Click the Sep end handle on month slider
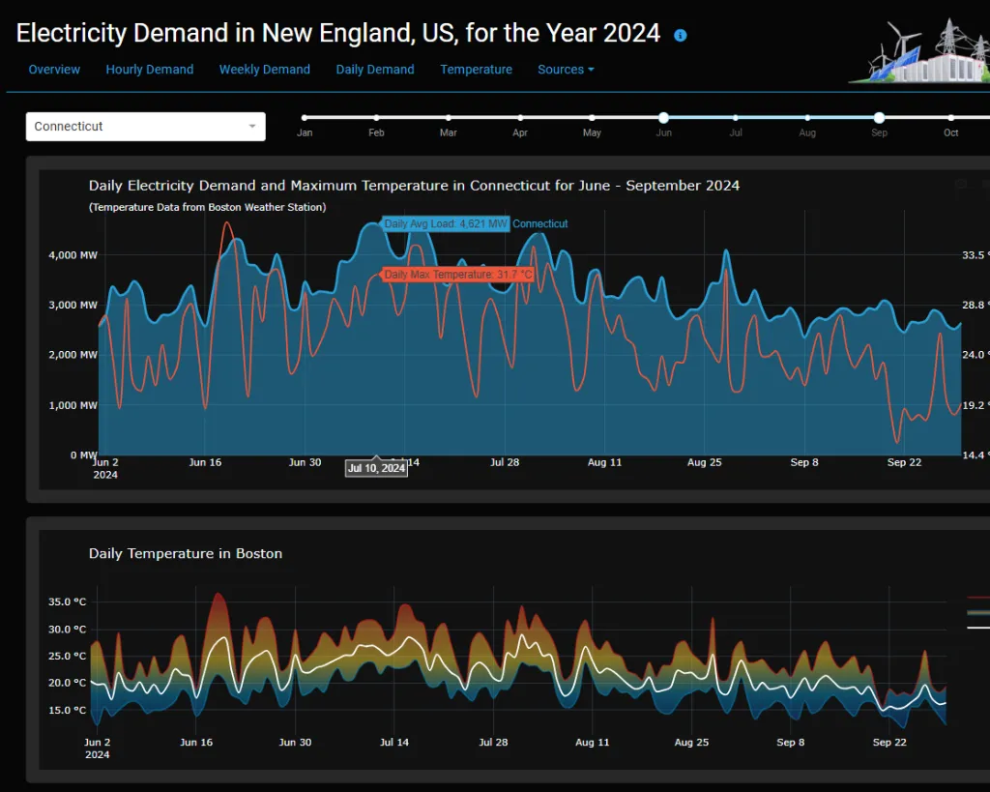Image resolution: width=990 pixels, height=792 pixels. click(879, 118)
